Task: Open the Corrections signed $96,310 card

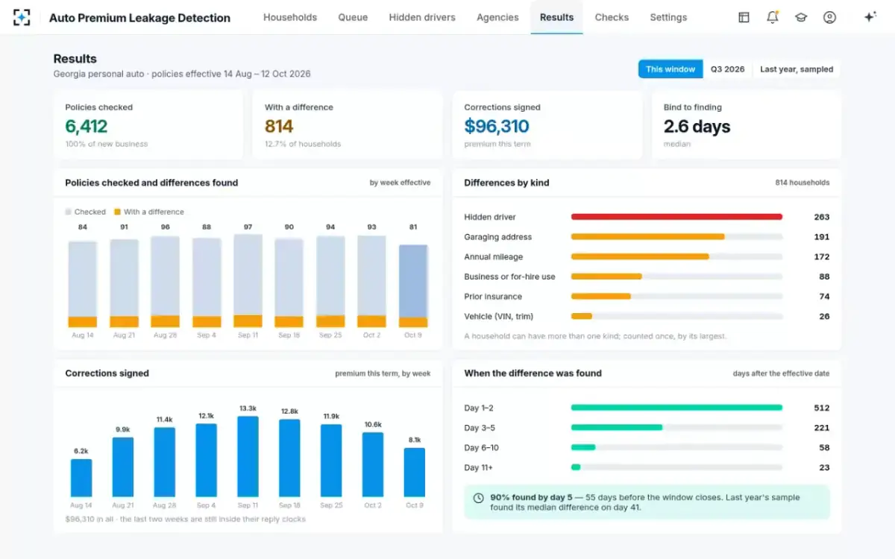Action: coord(547,125)
